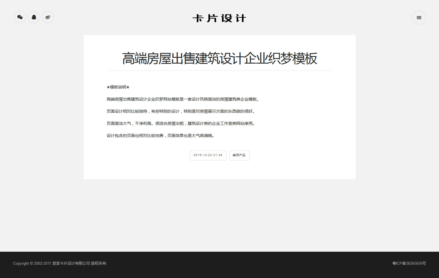This screenshot has height=278, width=439.
Task: Click the 版权所有 text in footer
Action: tap(99, 263)
